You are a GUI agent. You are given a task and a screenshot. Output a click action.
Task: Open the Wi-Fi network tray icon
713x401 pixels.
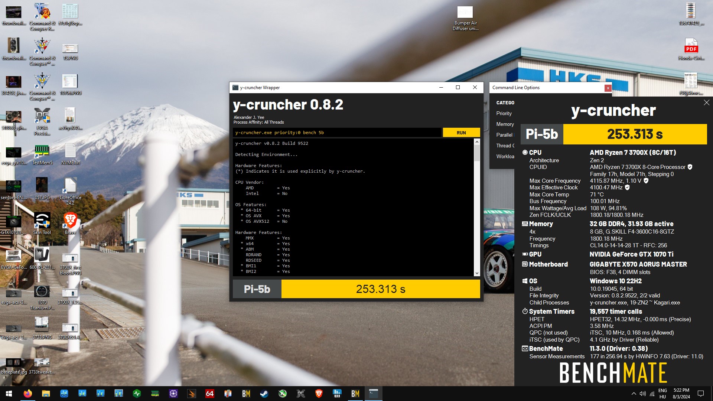652,394
